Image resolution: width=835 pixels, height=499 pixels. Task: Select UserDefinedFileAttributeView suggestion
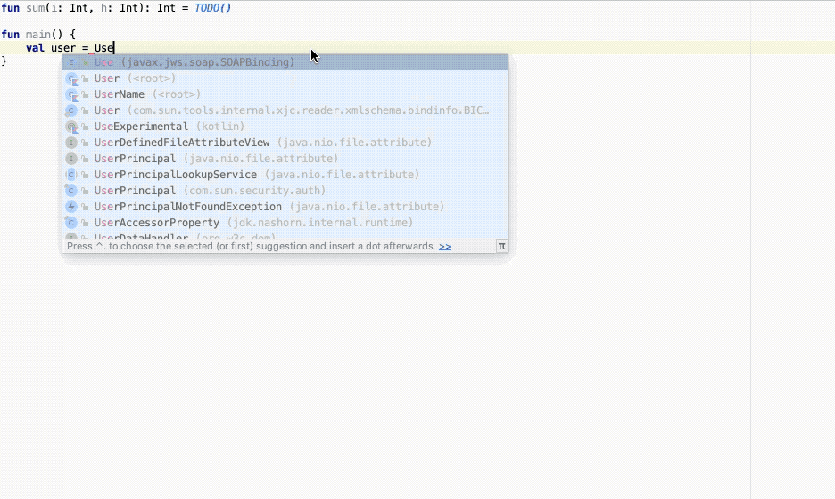(285, 142)
